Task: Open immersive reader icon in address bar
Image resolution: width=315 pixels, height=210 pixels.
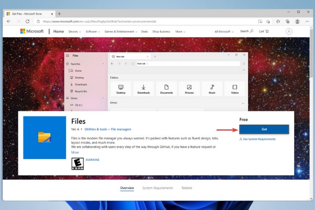Action: (x=260, y=21)
